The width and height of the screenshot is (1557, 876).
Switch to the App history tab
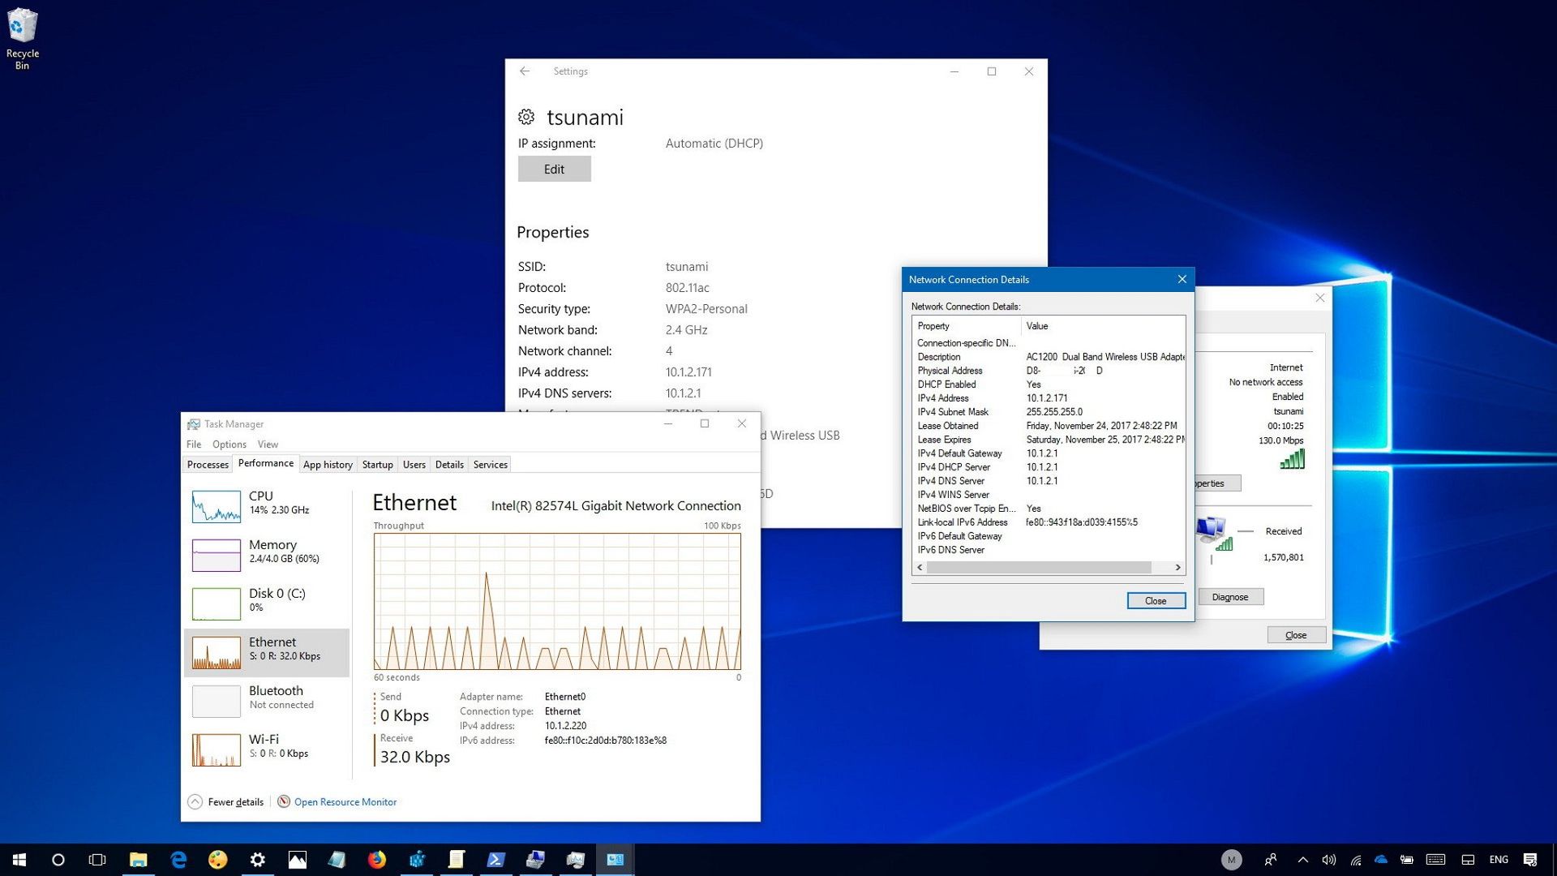[328, 464]
